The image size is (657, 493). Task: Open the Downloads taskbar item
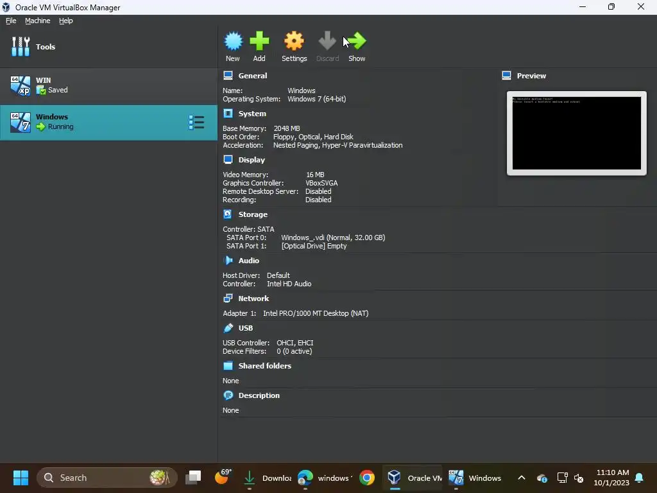(267, 478)
